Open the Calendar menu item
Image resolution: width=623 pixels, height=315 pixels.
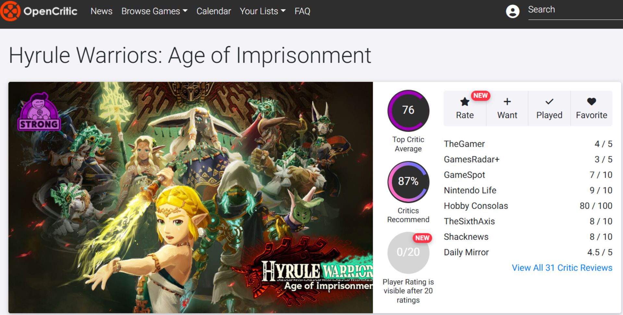[214, 11]
